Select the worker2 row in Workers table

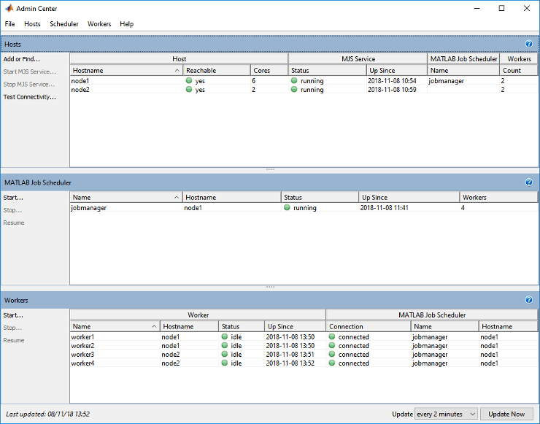click(x=83, y=346)
